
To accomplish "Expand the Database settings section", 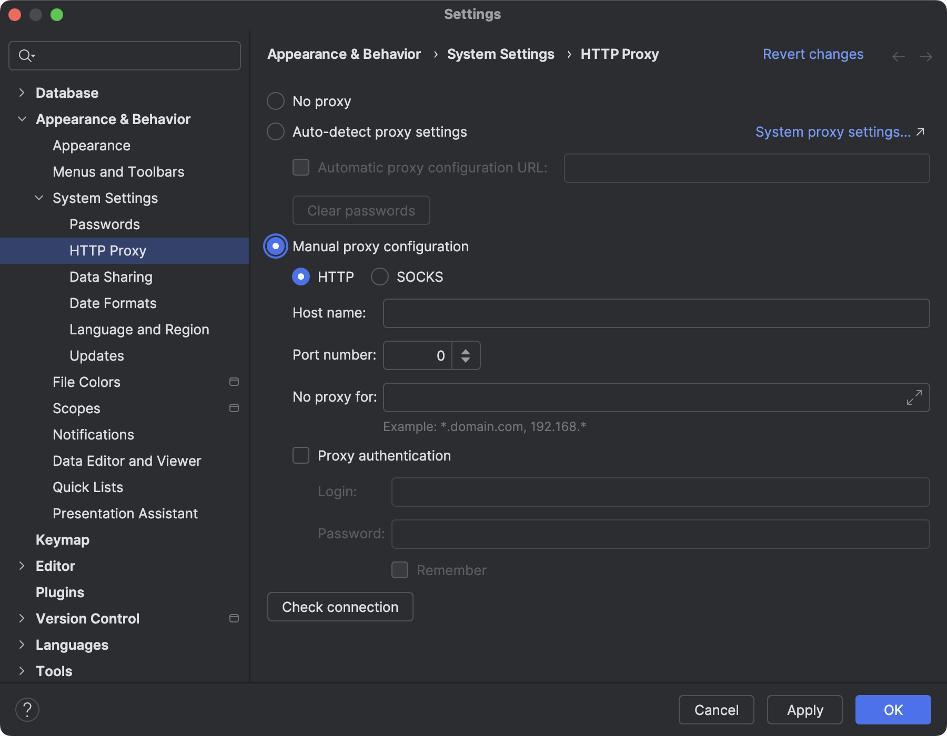I will 22,93.
